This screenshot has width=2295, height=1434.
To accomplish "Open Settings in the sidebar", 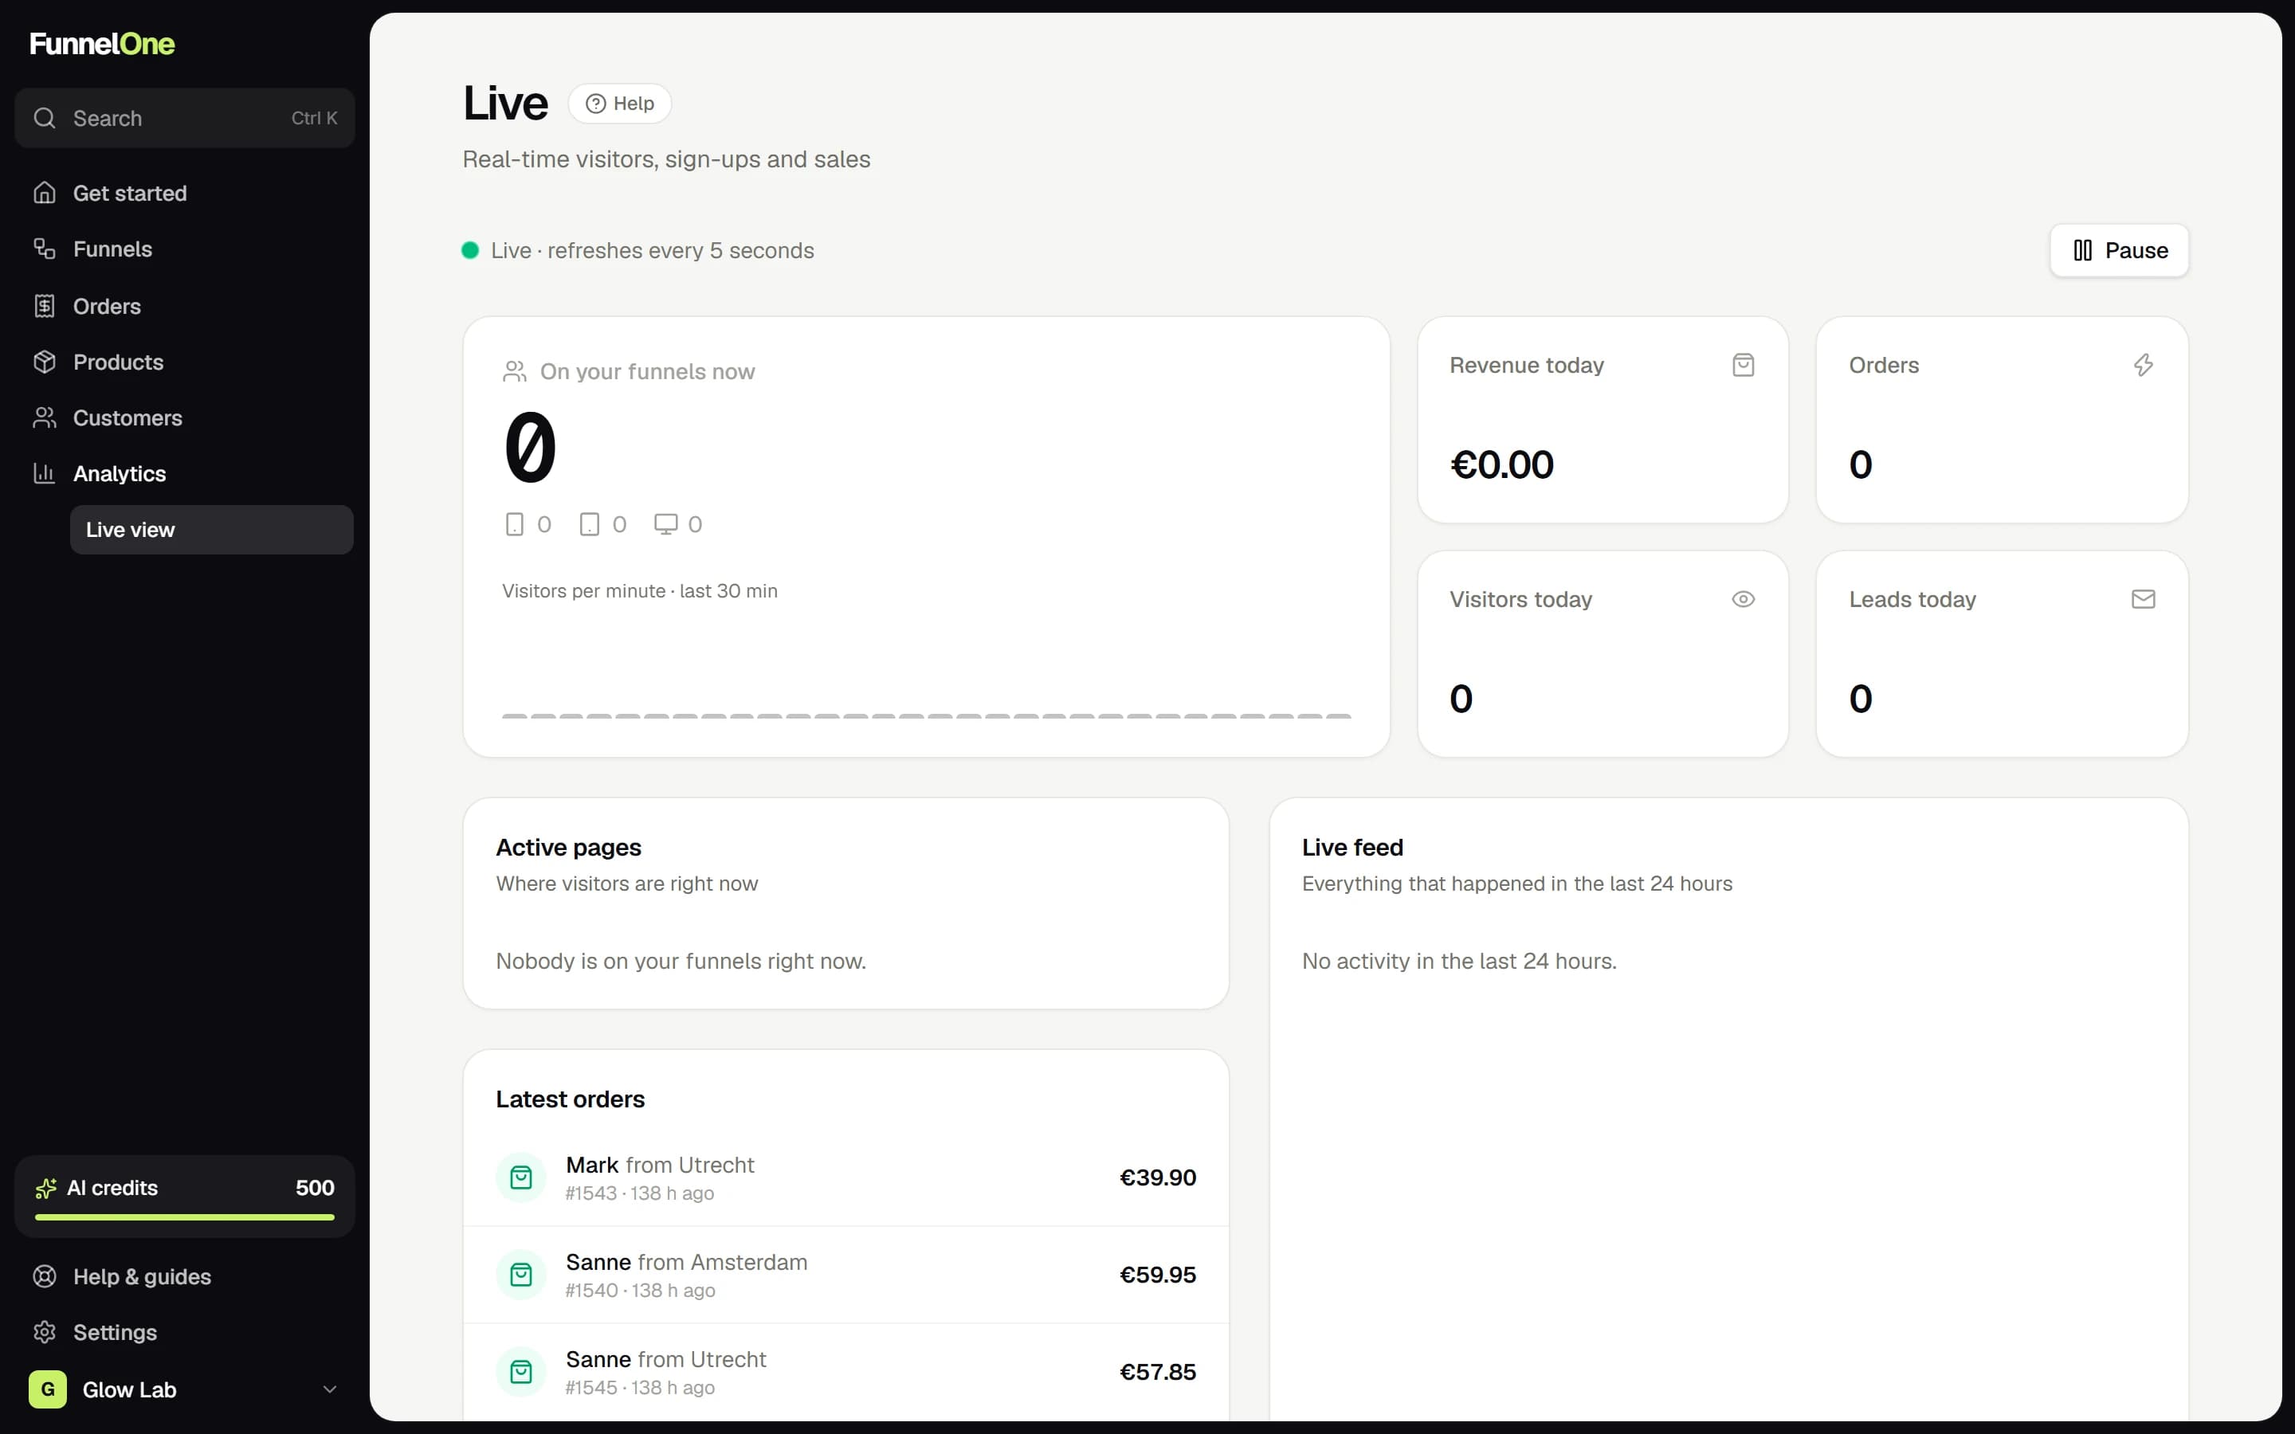I will click(x=185, y=1333).
